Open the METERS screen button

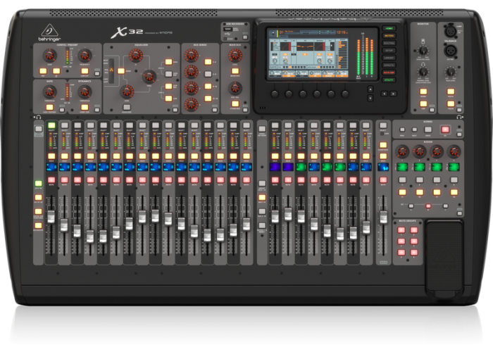[x=389, y=36]
